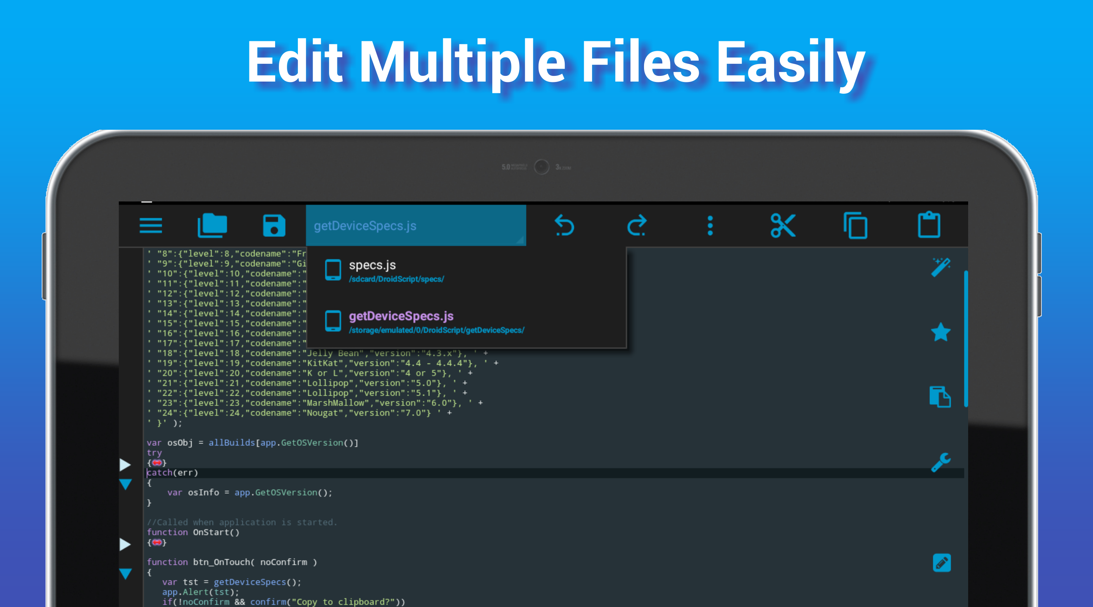Select getDeviceSpecs.js in the file list

tap(466, 322)
